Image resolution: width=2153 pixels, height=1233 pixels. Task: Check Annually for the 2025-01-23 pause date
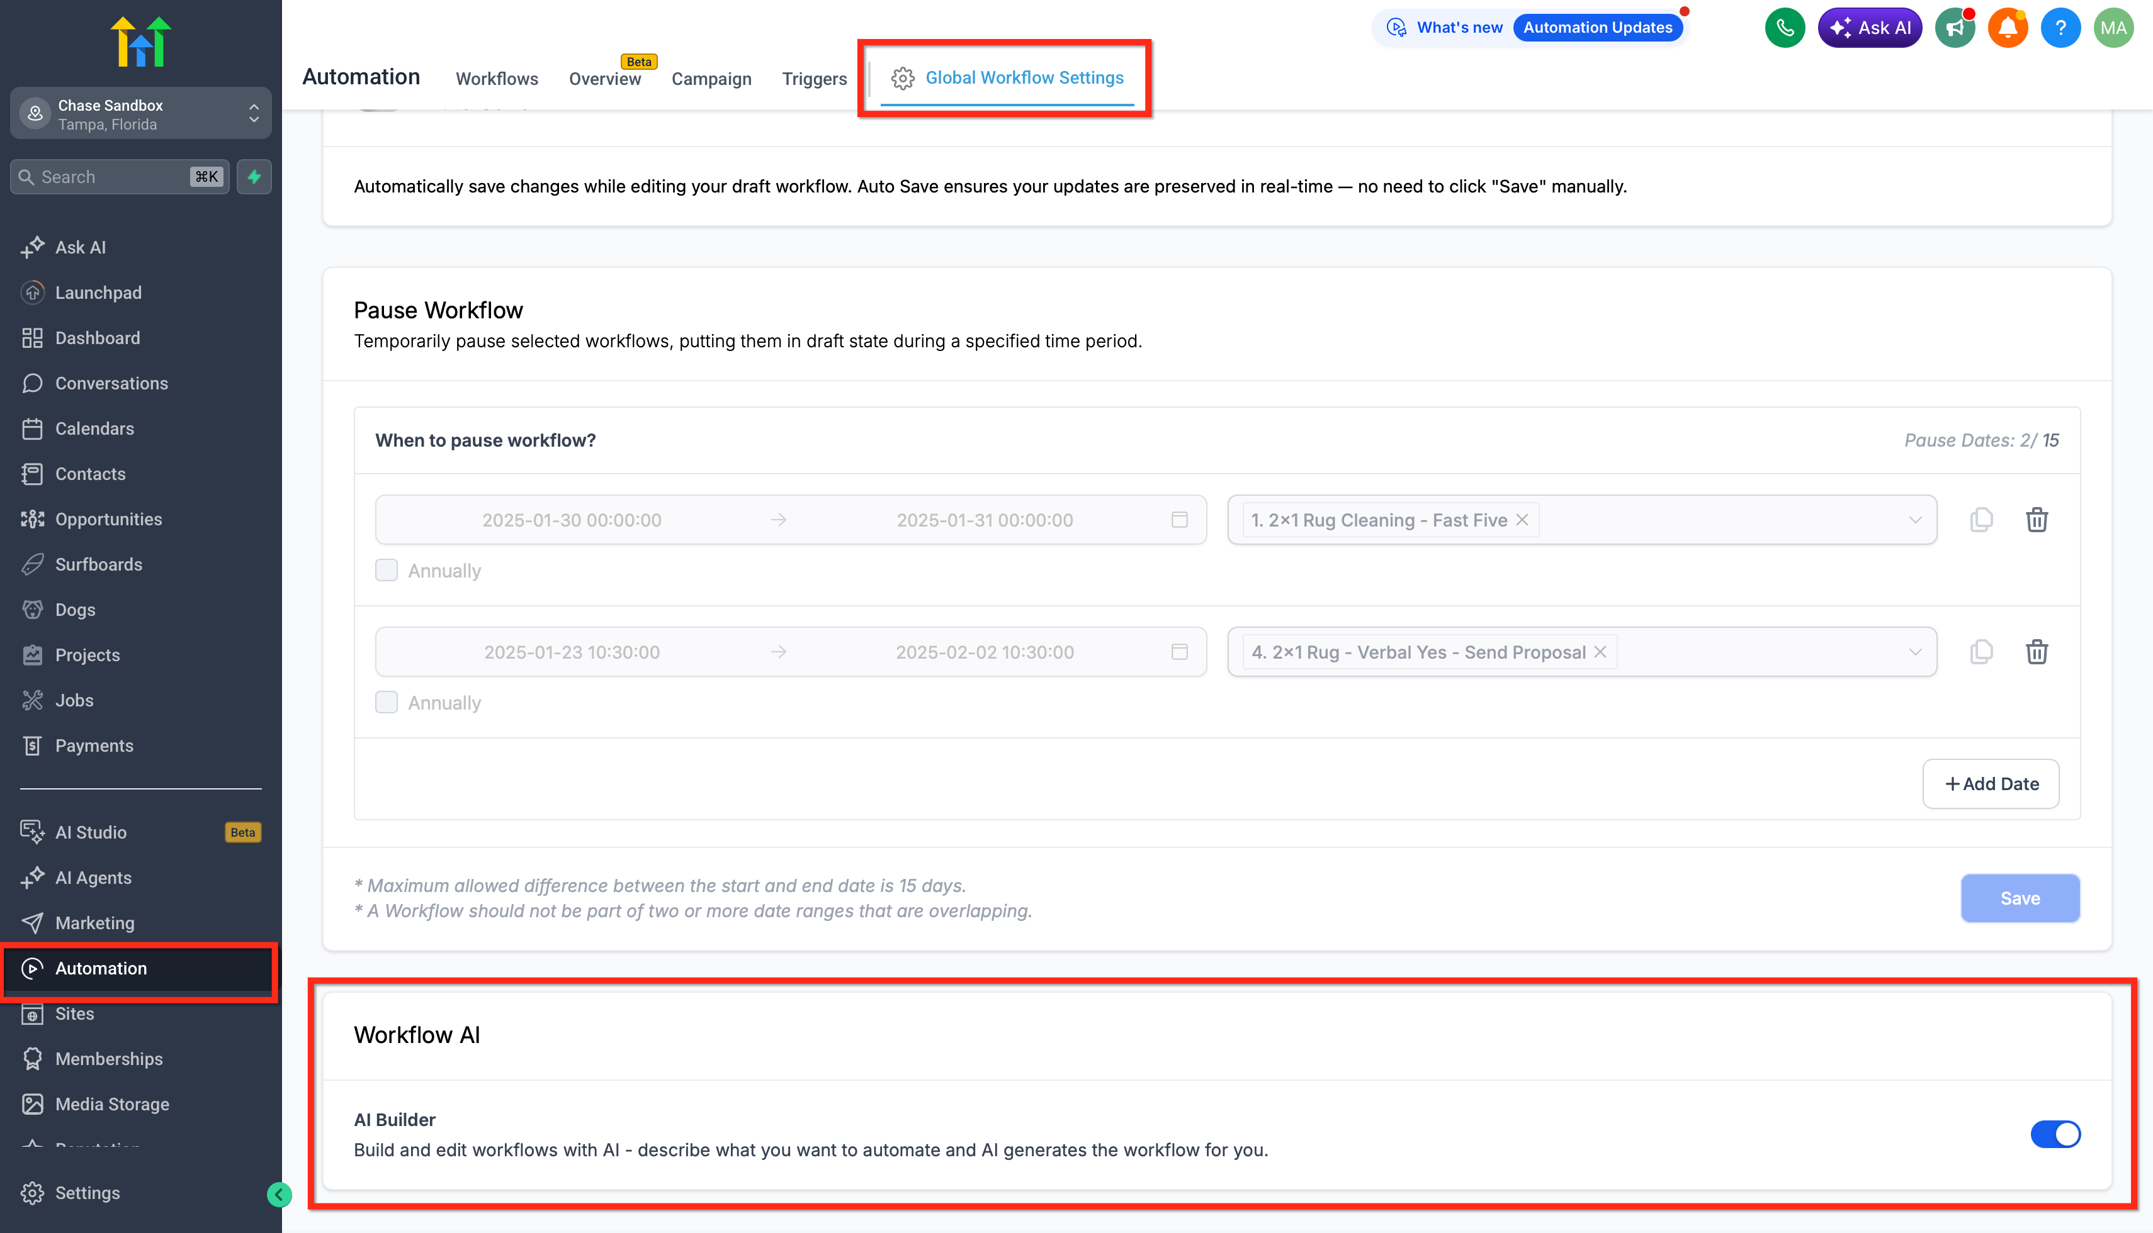click(x=387, y=703)
